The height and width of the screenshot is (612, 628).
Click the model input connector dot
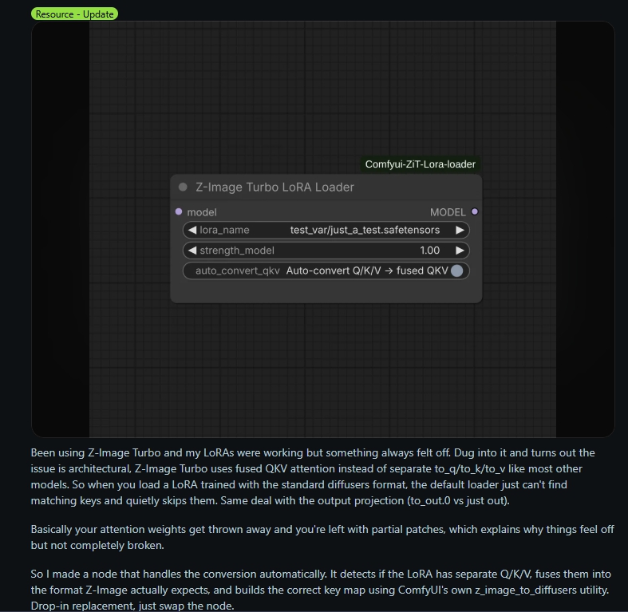(179, 211)
